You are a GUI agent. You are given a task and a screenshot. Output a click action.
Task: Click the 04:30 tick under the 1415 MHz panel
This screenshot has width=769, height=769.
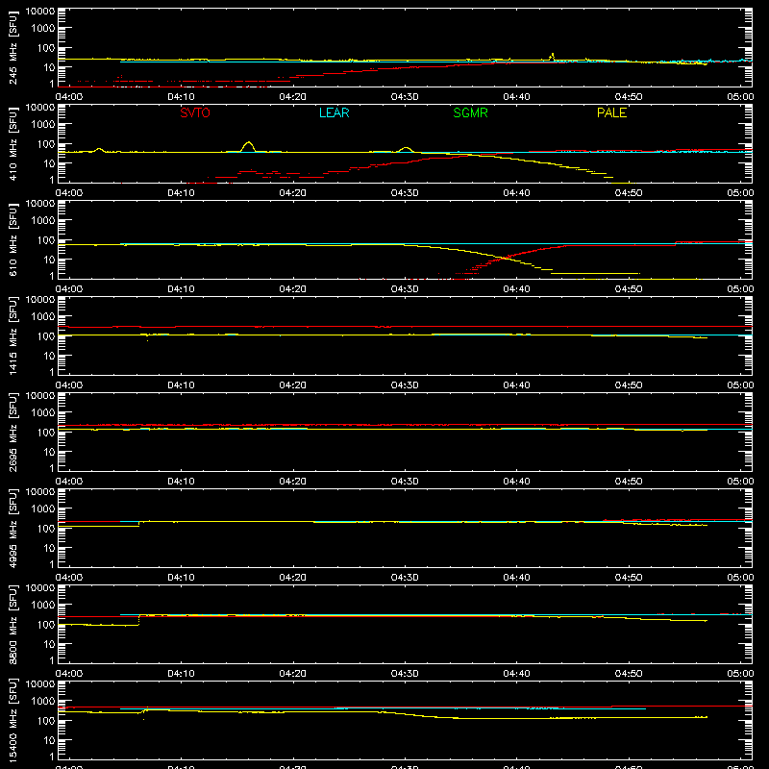point(405,385)
